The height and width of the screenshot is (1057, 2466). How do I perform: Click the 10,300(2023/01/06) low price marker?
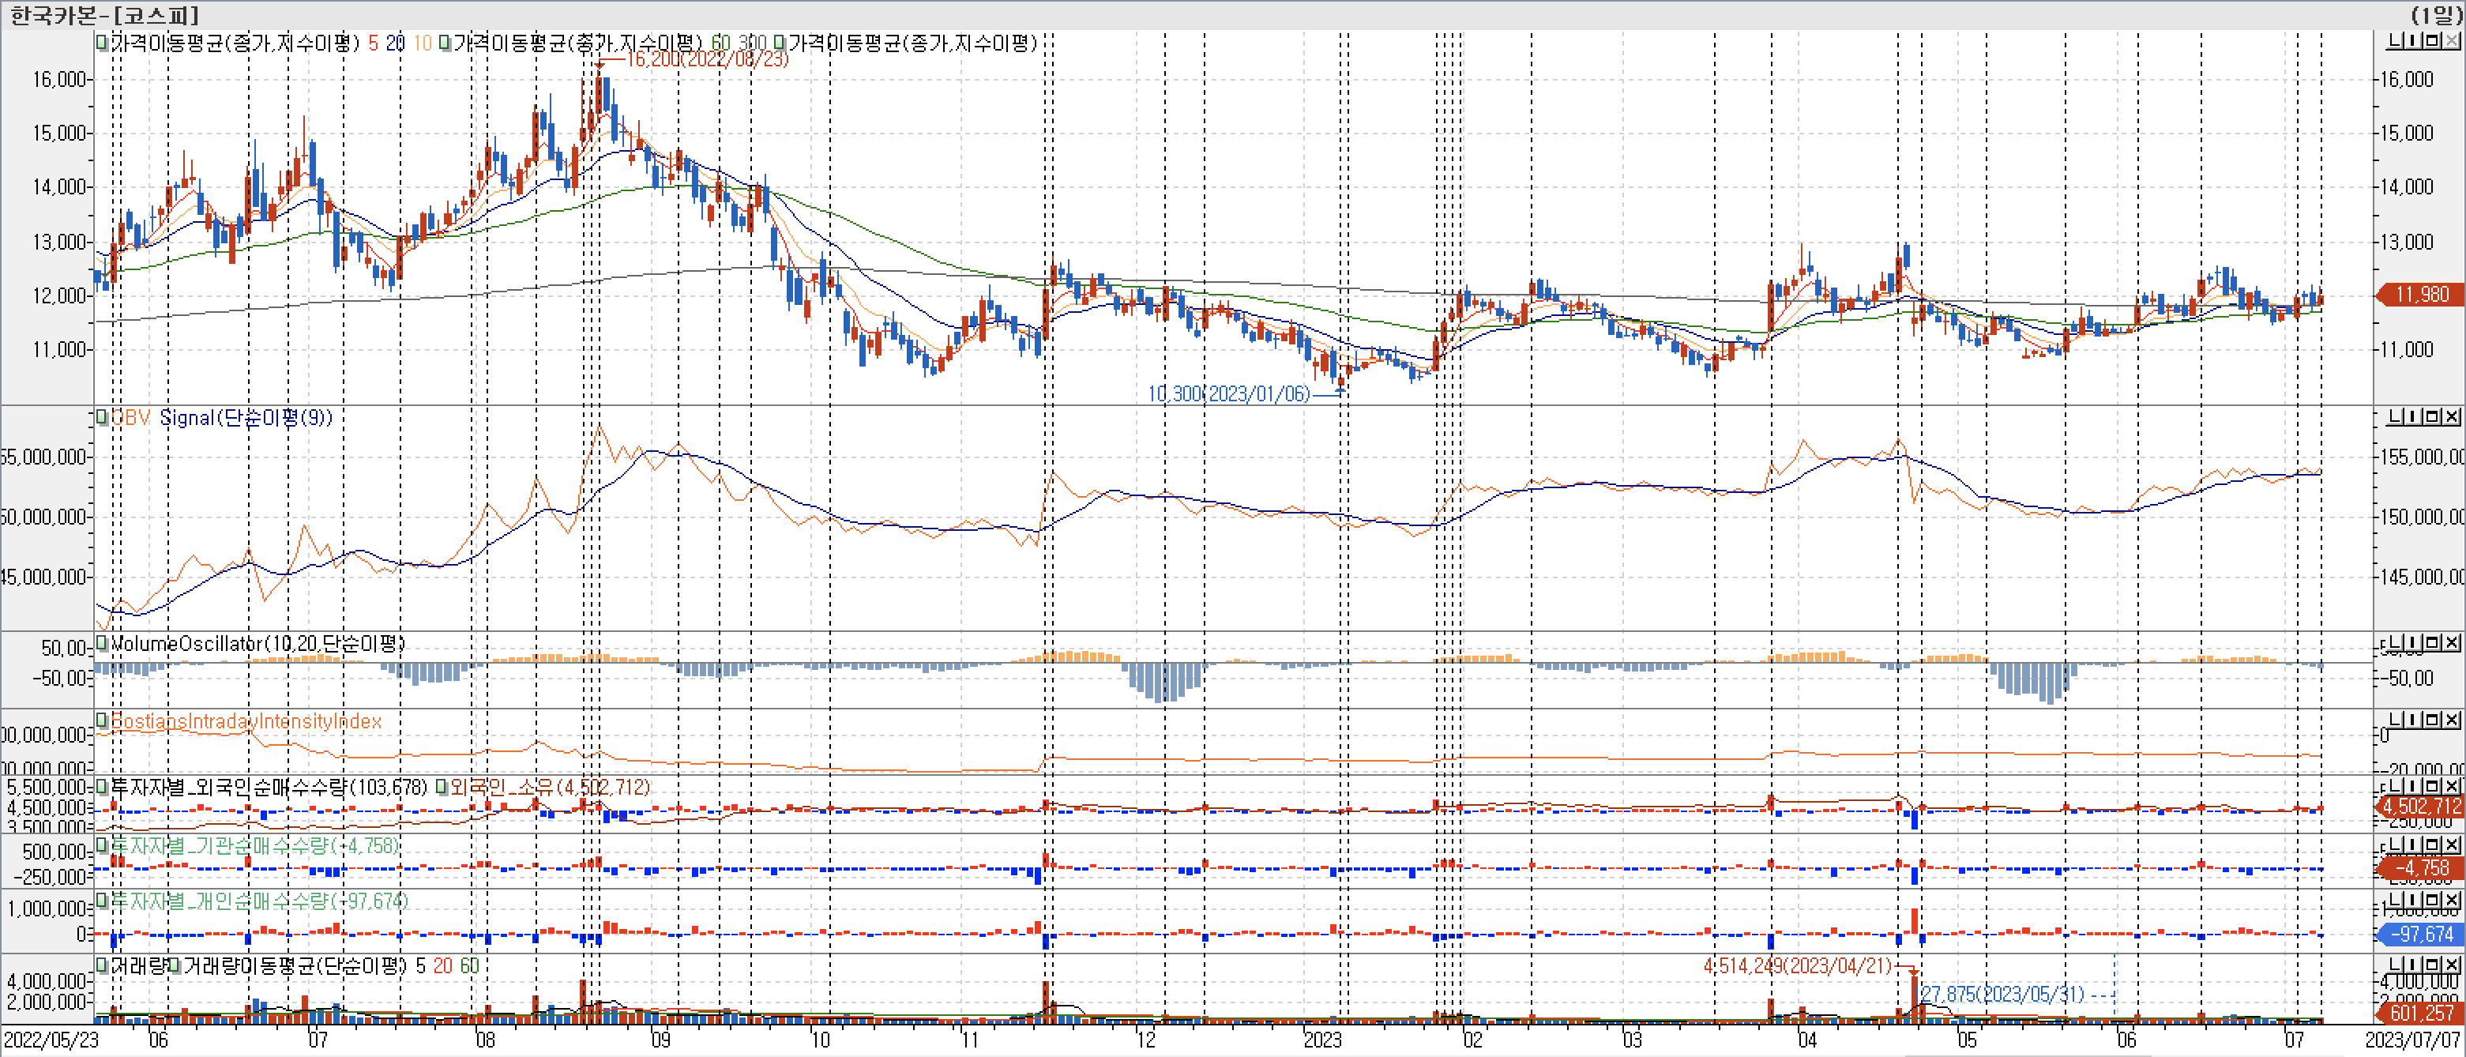point(1228,393)
